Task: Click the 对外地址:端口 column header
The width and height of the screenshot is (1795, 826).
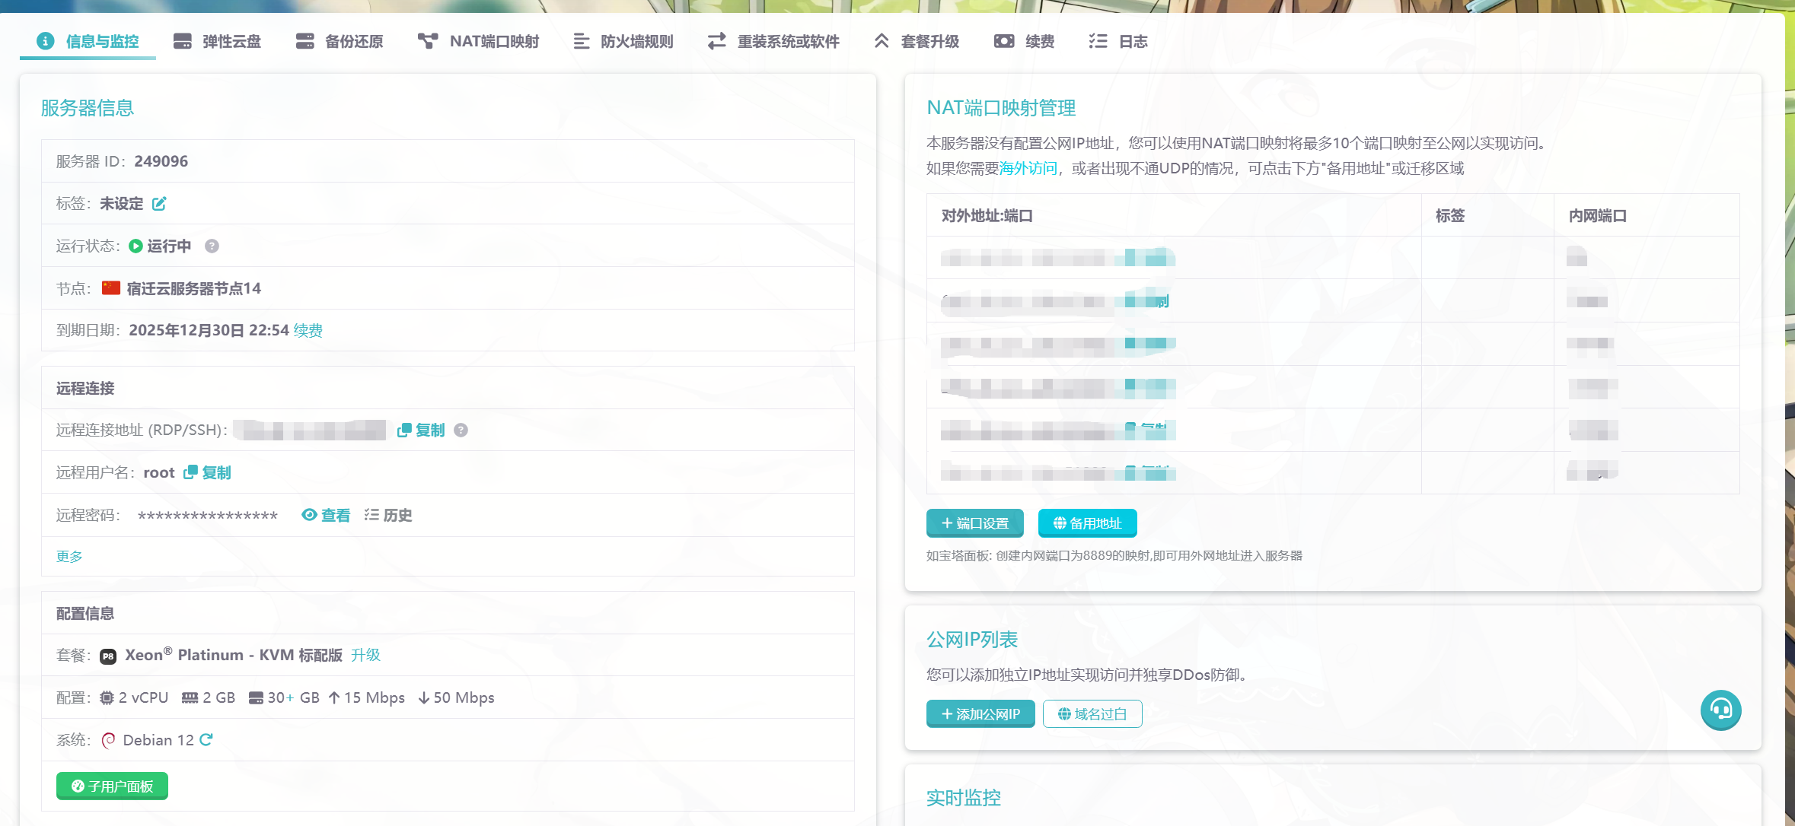Action: pyautogui.click(x=987, y=216)
